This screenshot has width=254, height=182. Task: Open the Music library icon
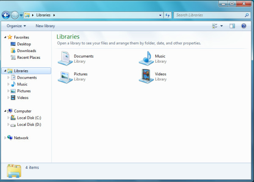(146, 58)
